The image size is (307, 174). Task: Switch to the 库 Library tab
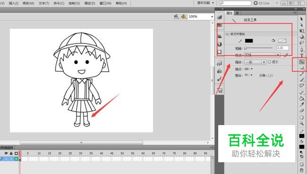[237, 13]
